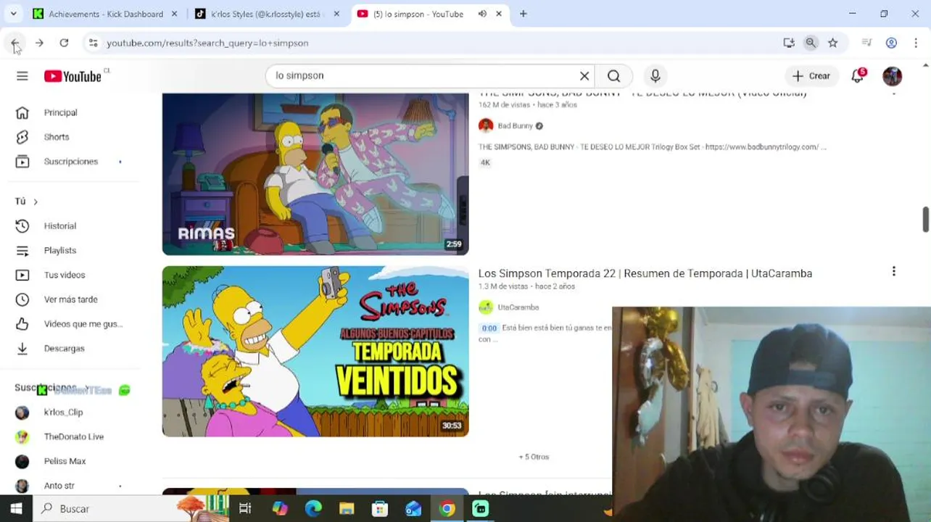Open the Crear upload menu

[x=811, y=76]
